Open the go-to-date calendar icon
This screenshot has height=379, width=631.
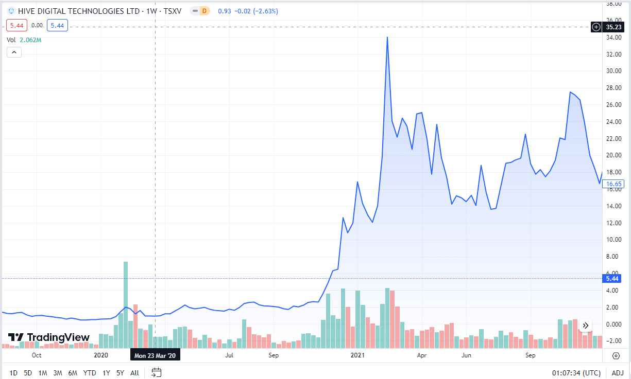(157, 373)
